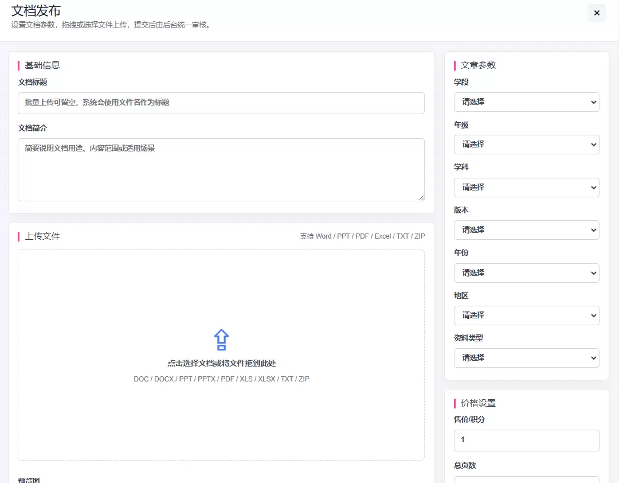Image resolution: width=619 pixels, height=483 pixels.
Task: Close the 文档发布 dialog with X
Action: click(x=597, y=13)
